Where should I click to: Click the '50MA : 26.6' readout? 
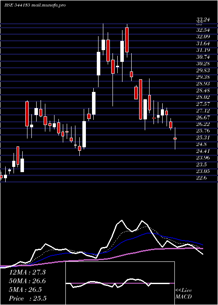(27, 281)
